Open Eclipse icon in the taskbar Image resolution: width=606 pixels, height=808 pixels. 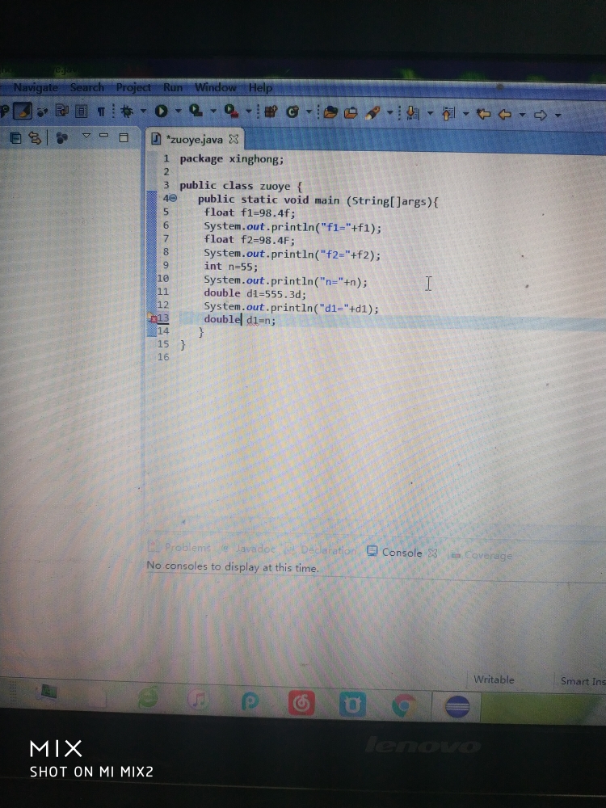(x=457, y=706)
